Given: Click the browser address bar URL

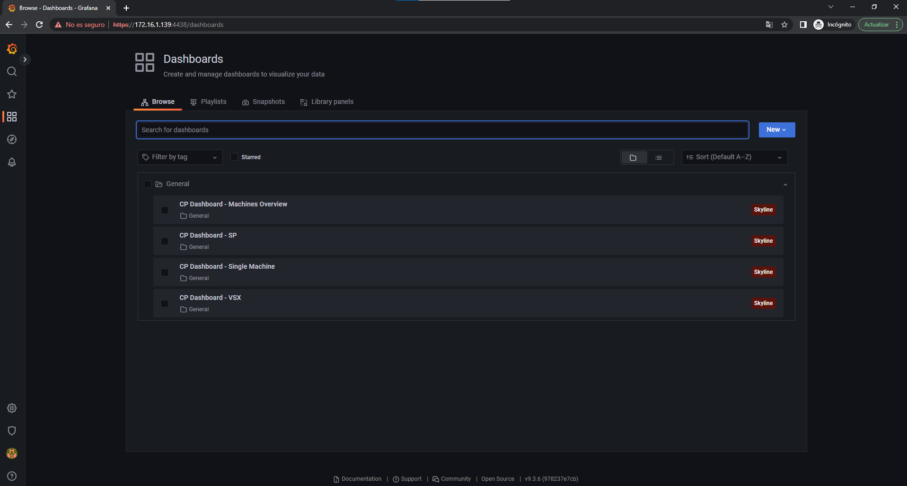Looking at the screenshot, I should tap(168, 25).
